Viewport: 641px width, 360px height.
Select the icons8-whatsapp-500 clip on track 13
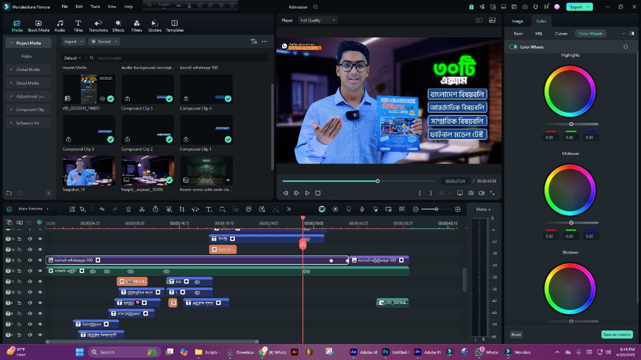pyautogui.click(x=197, y=260)
